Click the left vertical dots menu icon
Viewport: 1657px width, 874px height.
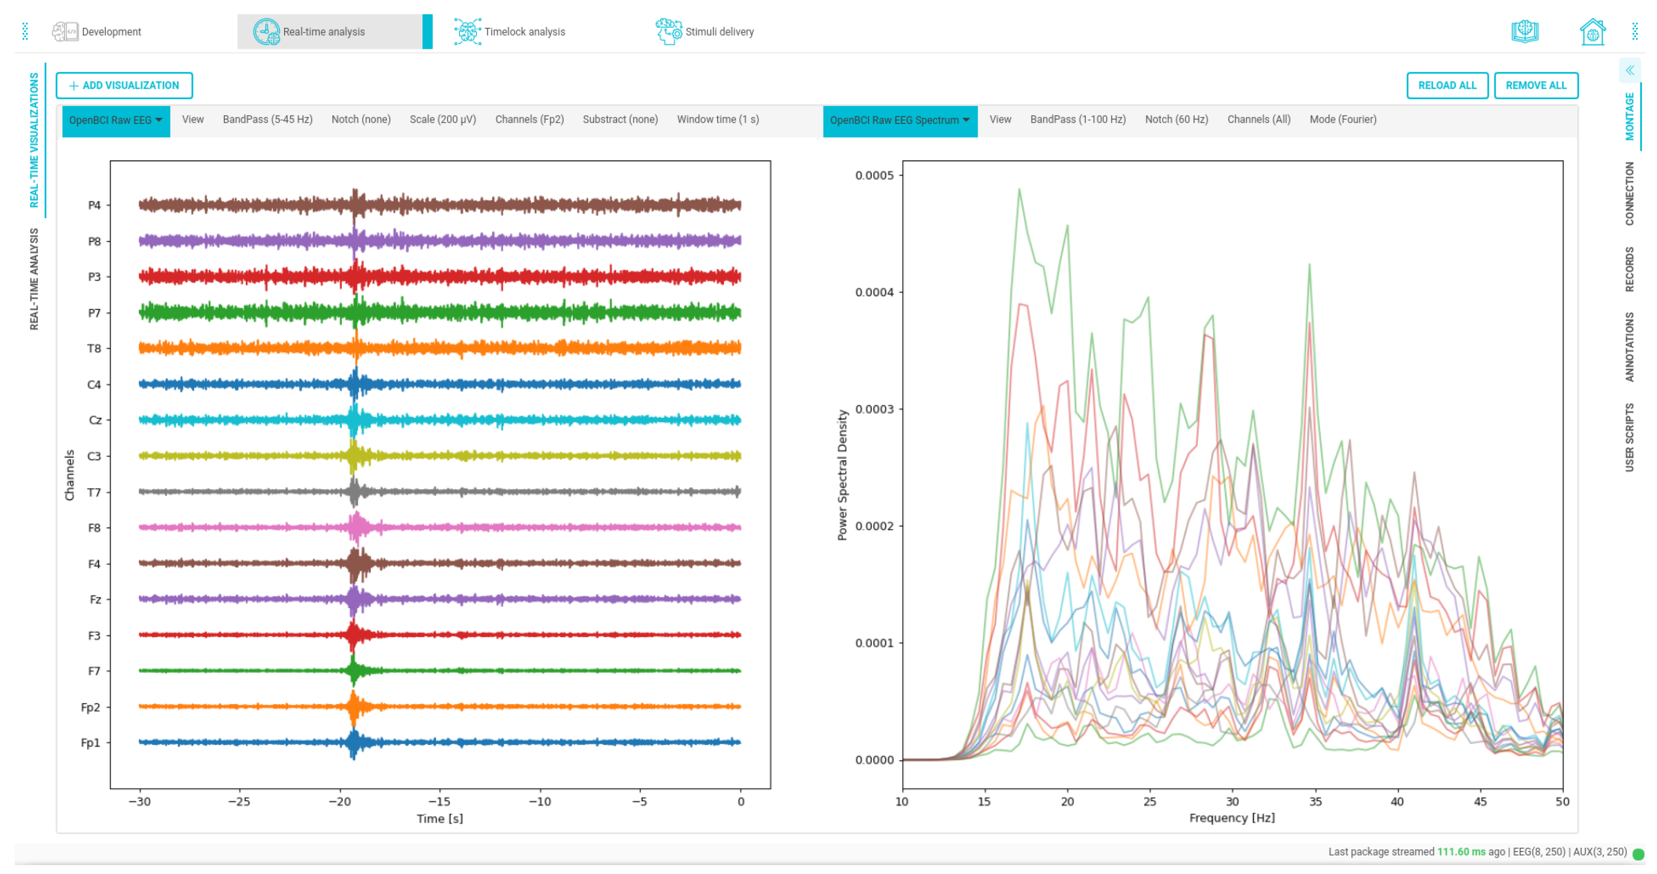25,31
